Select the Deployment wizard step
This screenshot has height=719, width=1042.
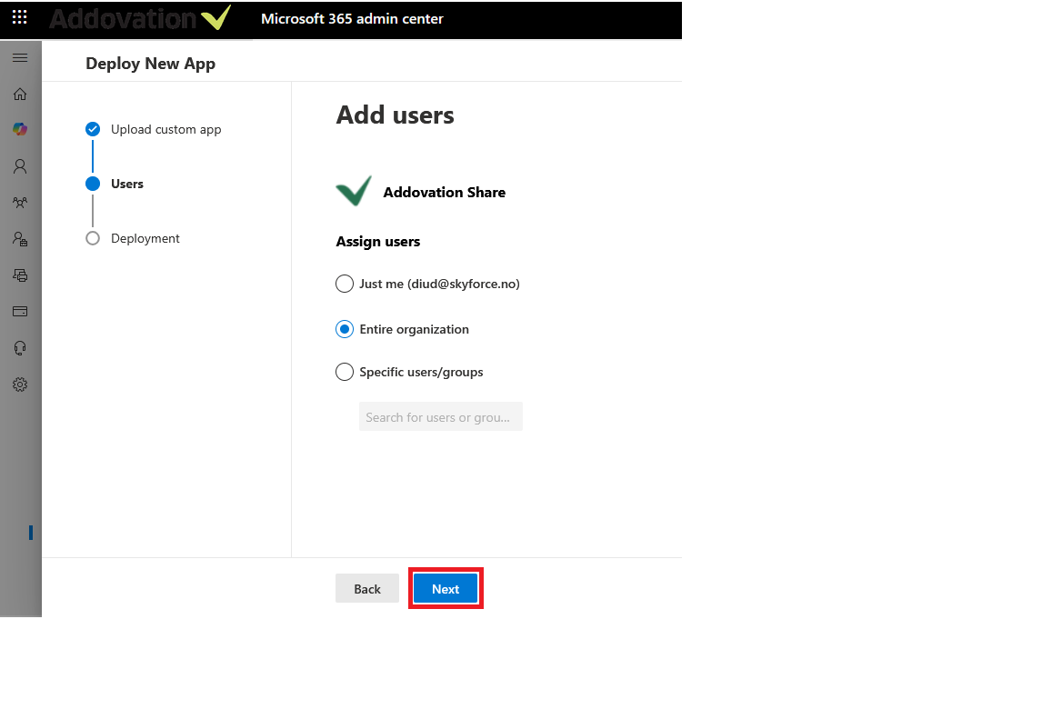(145, 238)
